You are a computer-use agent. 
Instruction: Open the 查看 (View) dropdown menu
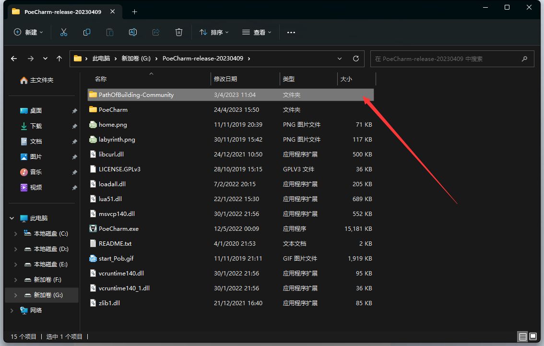pyautogui.click(x=257, y=32)
